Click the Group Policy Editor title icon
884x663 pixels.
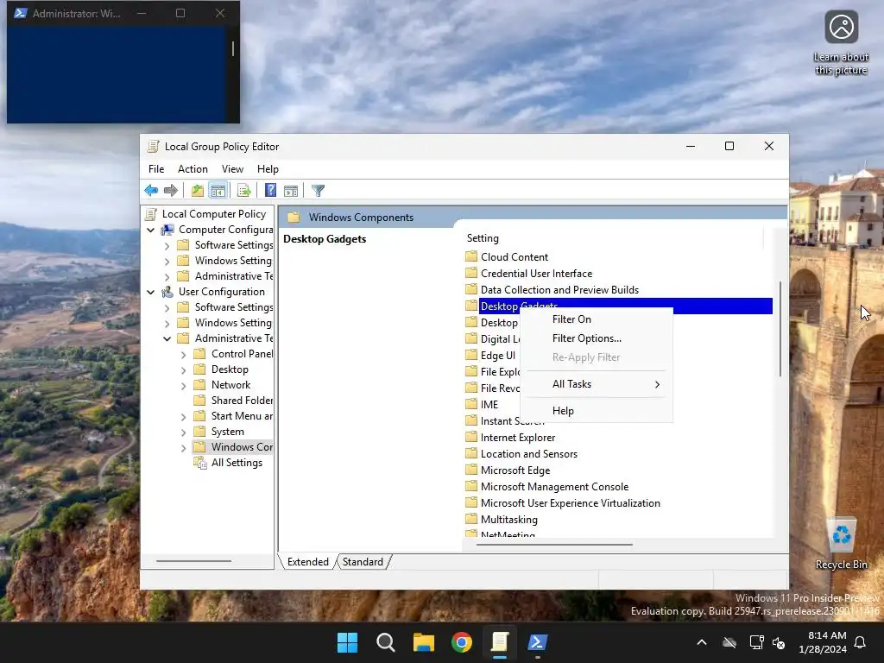click(153, 147)
